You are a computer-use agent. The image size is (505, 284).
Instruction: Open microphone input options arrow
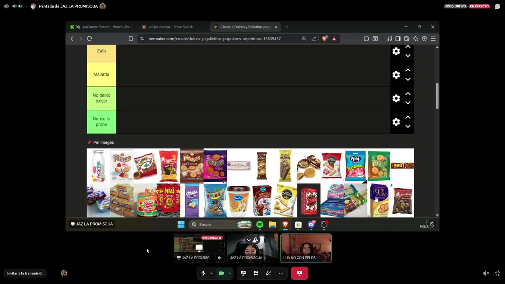[x=211, y=273]
